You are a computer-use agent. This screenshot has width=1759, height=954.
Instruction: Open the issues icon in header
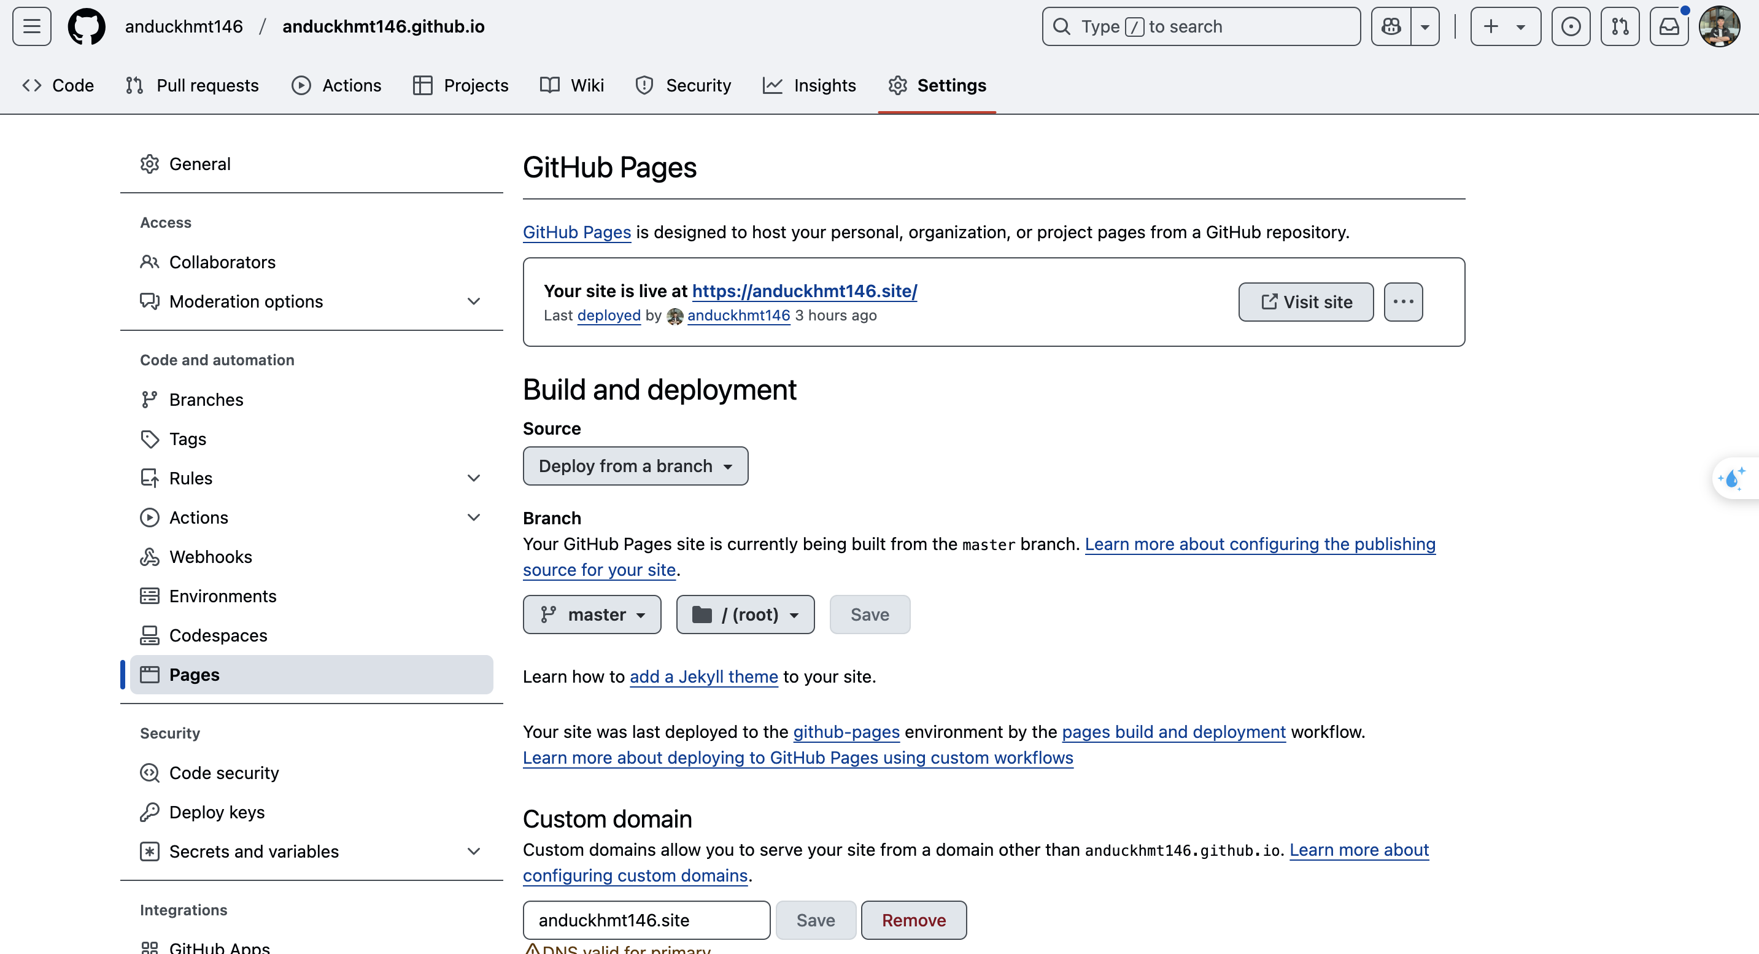[1571, 26]
